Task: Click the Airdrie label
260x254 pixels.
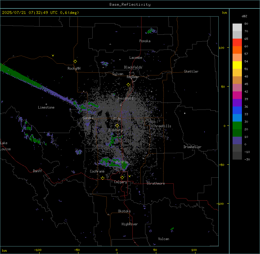Action: coord(122,162)
